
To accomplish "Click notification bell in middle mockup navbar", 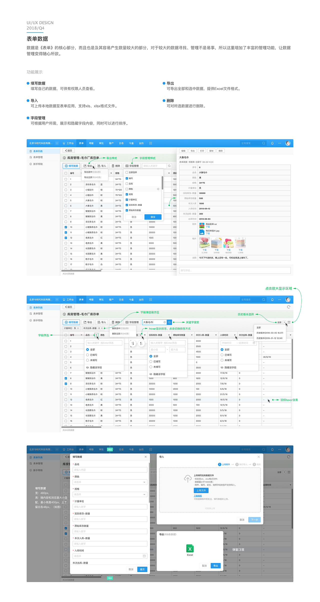I will click(272, 300).
